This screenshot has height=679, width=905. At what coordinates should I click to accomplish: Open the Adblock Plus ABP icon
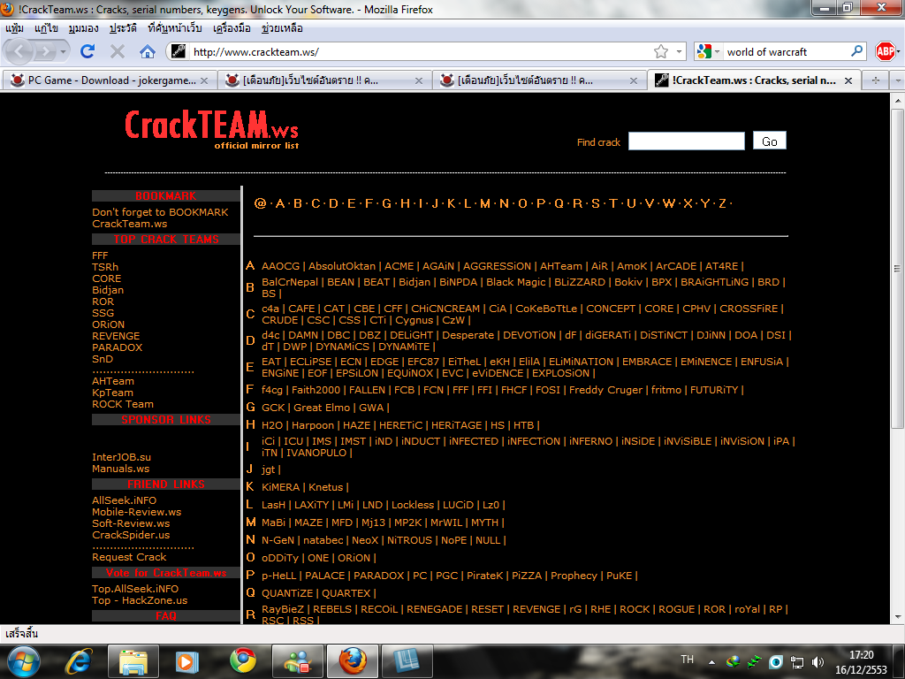point(885,51)
